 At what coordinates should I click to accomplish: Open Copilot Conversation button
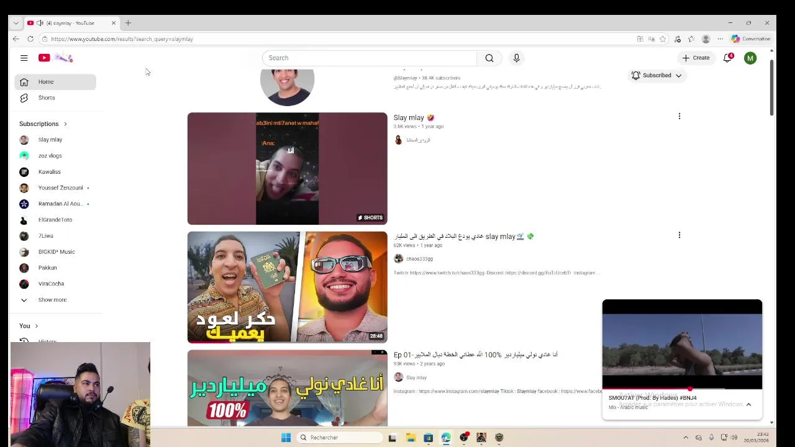coord(751,38)
